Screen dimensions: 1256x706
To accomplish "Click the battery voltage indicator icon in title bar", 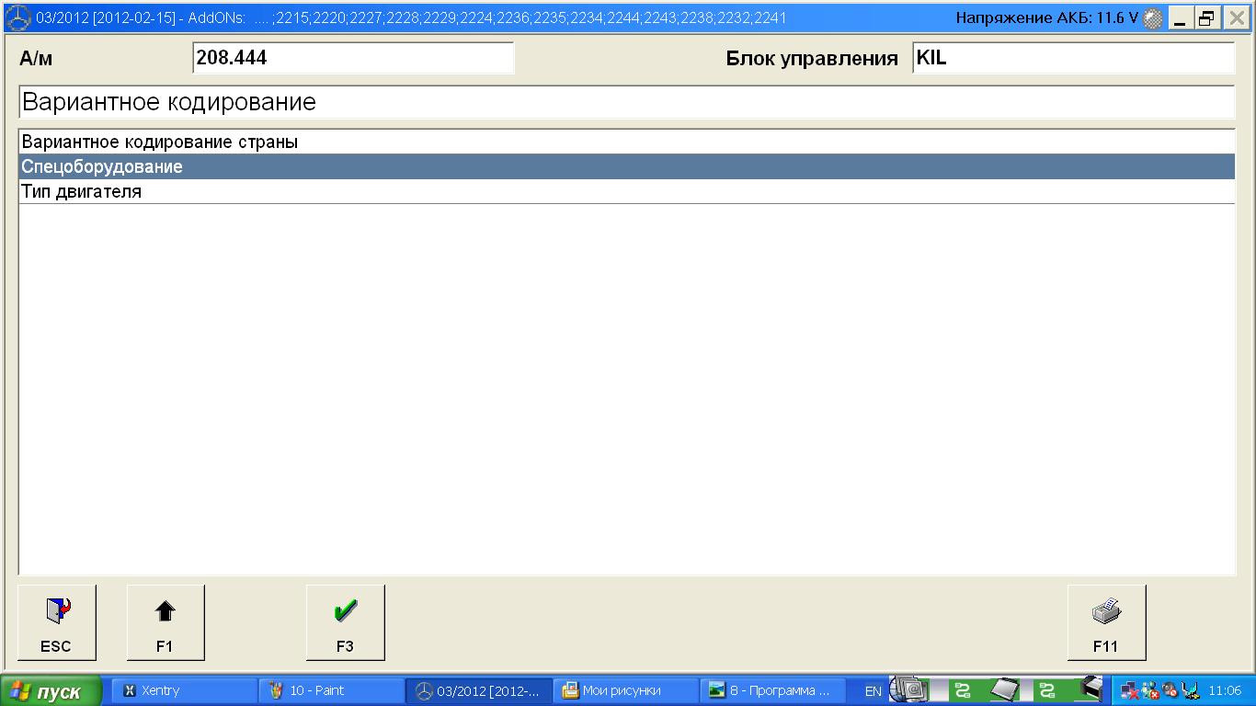I will [x=1152, y=18].
